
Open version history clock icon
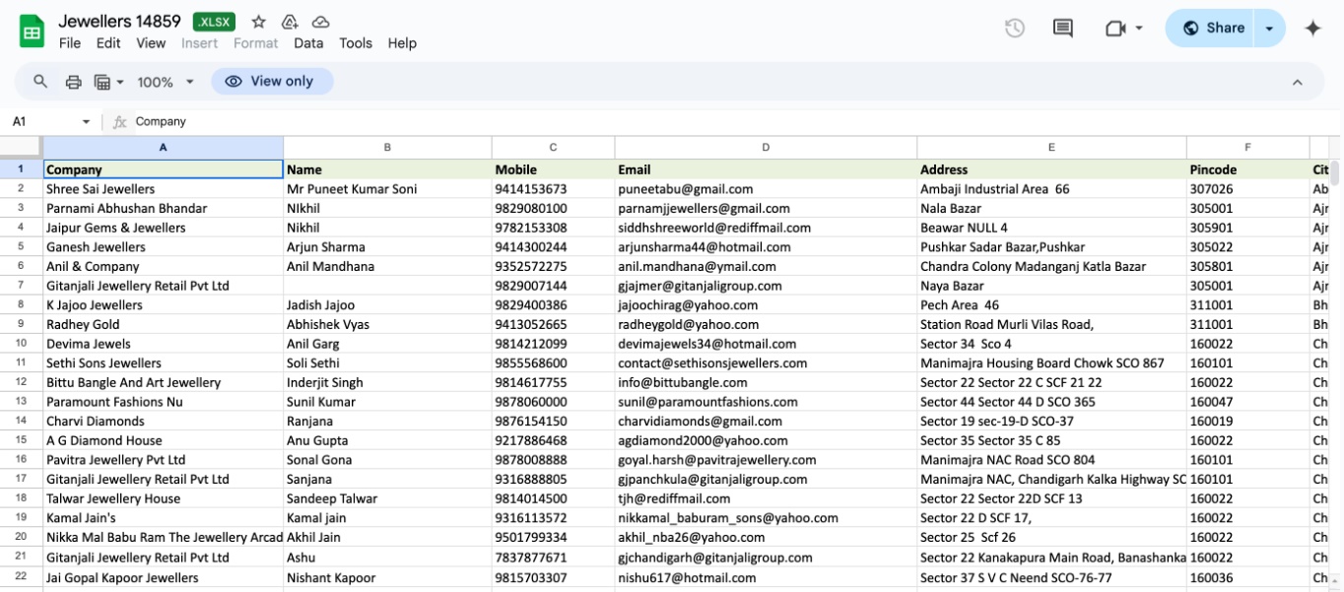(1015, 29)
